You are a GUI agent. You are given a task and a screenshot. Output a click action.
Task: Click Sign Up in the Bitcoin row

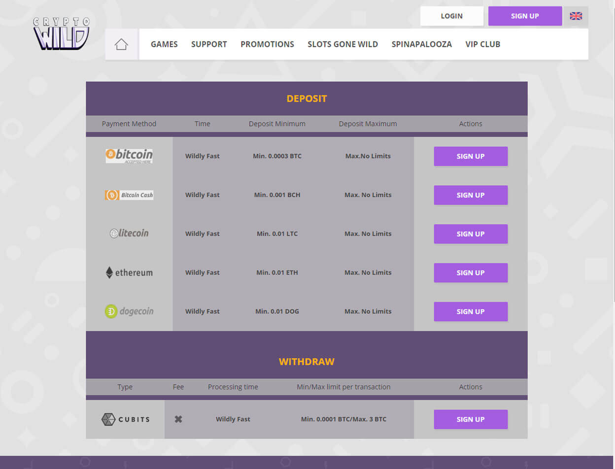(x=471, y=156)
